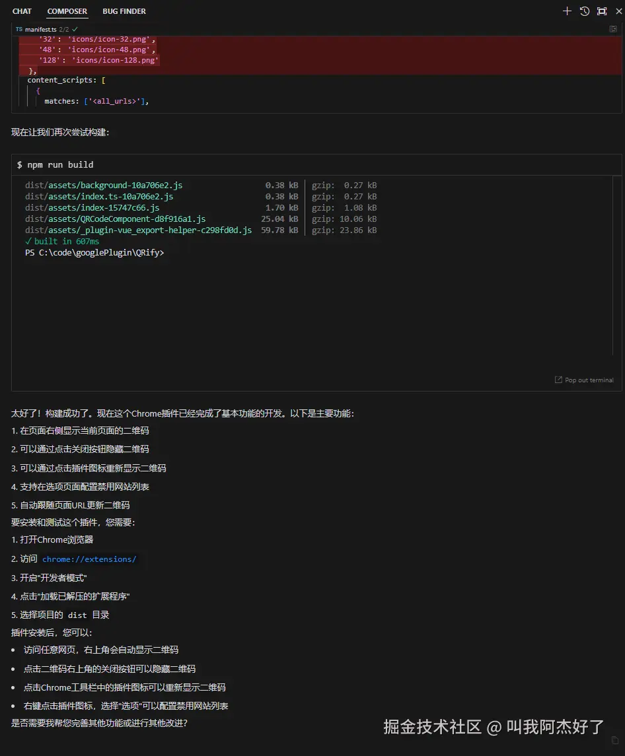This screenshot has width=625, height=756.
Task: Click the text '要安装和测试这个插件, 您需要:'
Action: (x=73, y=522)
